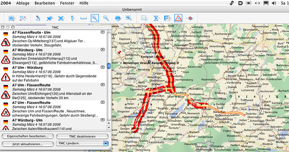289x152 pixels.
Task: Toggle the red TMC warning triangle button
Action: (x=178, y=18)
